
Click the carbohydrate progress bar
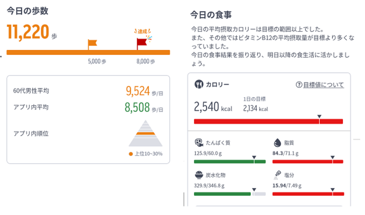[230, 194]
